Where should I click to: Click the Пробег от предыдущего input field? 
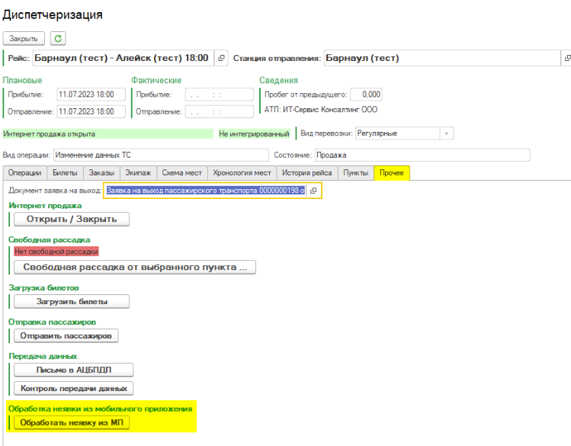pyautogui.click(x=367, y=95)
